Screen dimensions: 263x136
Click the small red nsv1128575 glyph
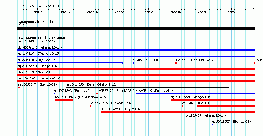click(91, 106)
